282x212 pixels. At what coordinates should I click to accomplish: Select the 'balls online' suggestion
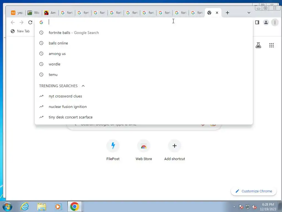pos(144,43)
